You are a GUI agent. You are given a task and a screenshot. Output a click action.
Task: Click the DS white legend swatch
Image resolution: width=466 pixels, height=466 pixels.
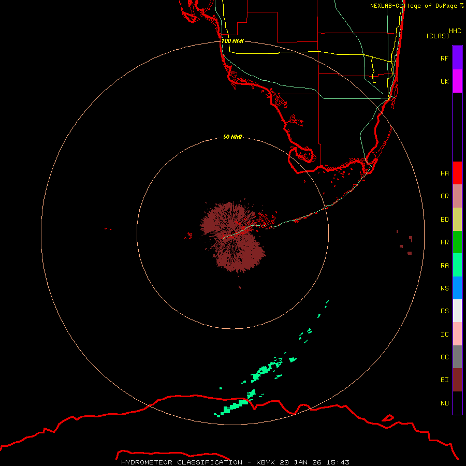pos(457,311)
